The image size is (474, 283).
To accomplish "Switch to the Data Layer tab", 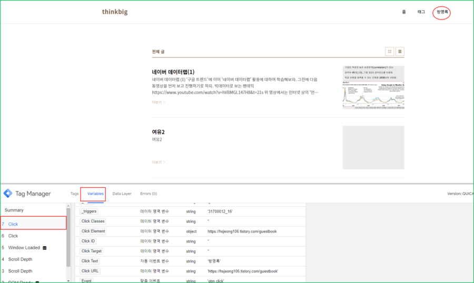I will coord(122,194).
